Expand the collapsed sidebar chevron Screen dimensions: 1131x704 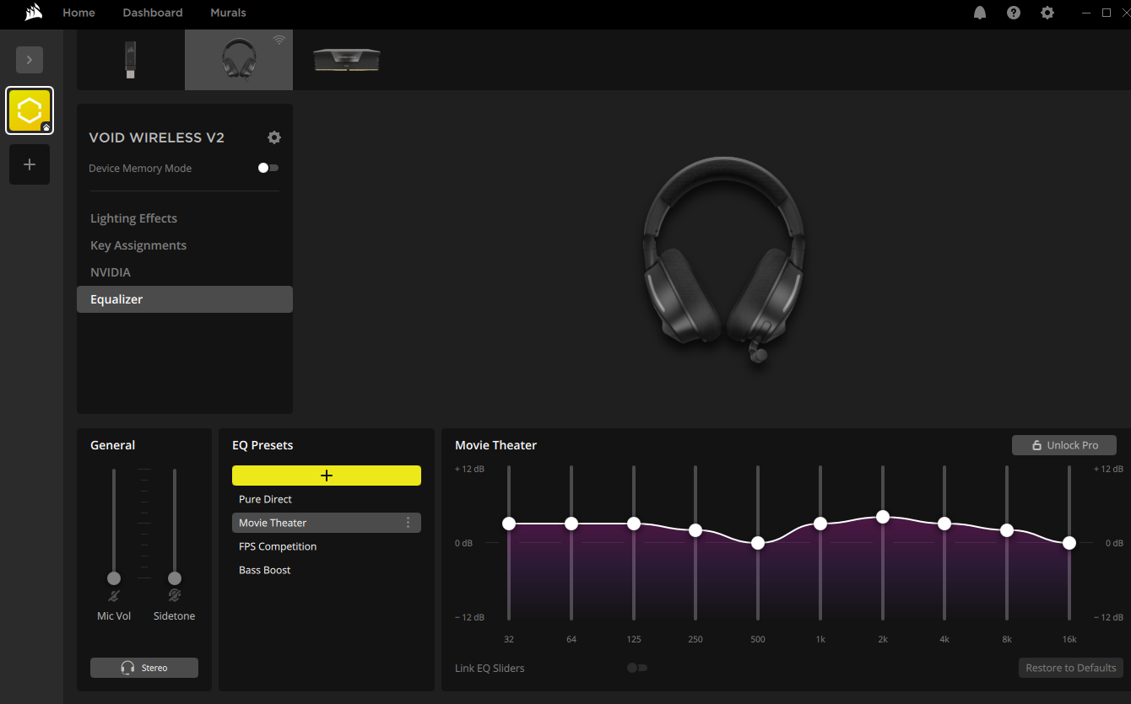(29, 59)
